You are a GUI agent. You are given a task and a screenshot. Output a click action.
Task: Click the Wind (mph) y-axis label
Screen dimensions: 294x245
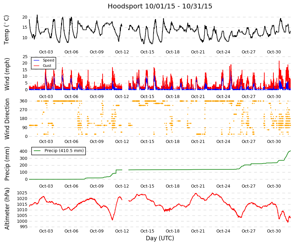point(6,74)
